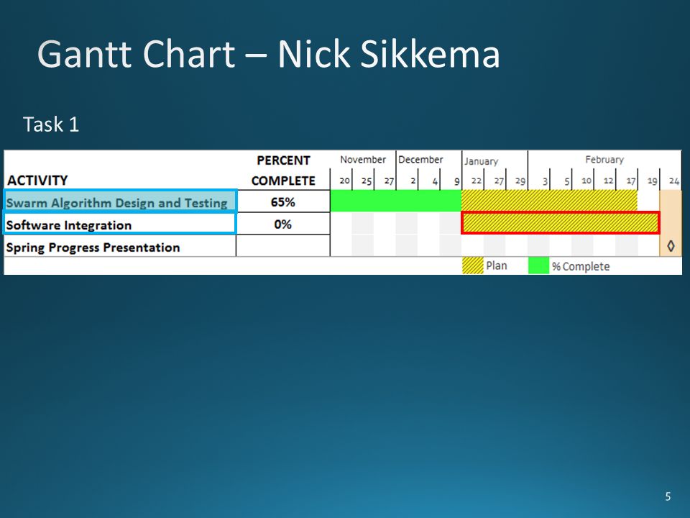690x518 pixels.
Task: Click the red-outlined Software Integration plan bar
Action: 561,223
